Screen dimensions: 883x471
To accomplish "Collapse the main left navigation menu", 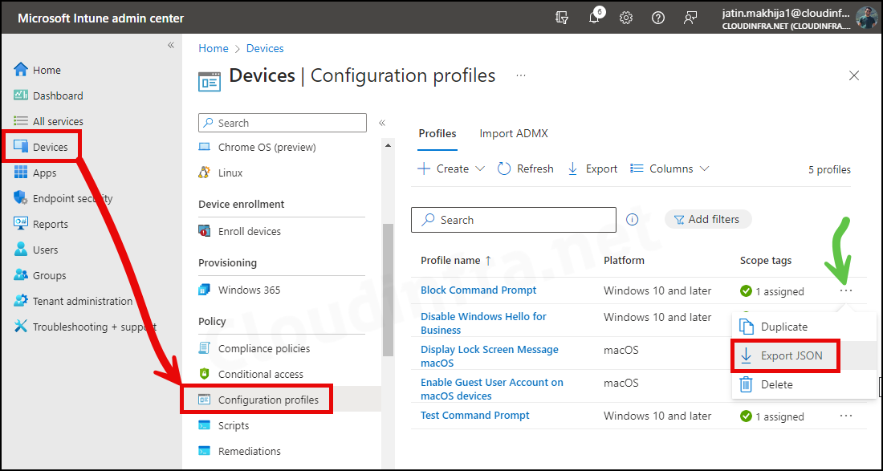I will point(171,45).
